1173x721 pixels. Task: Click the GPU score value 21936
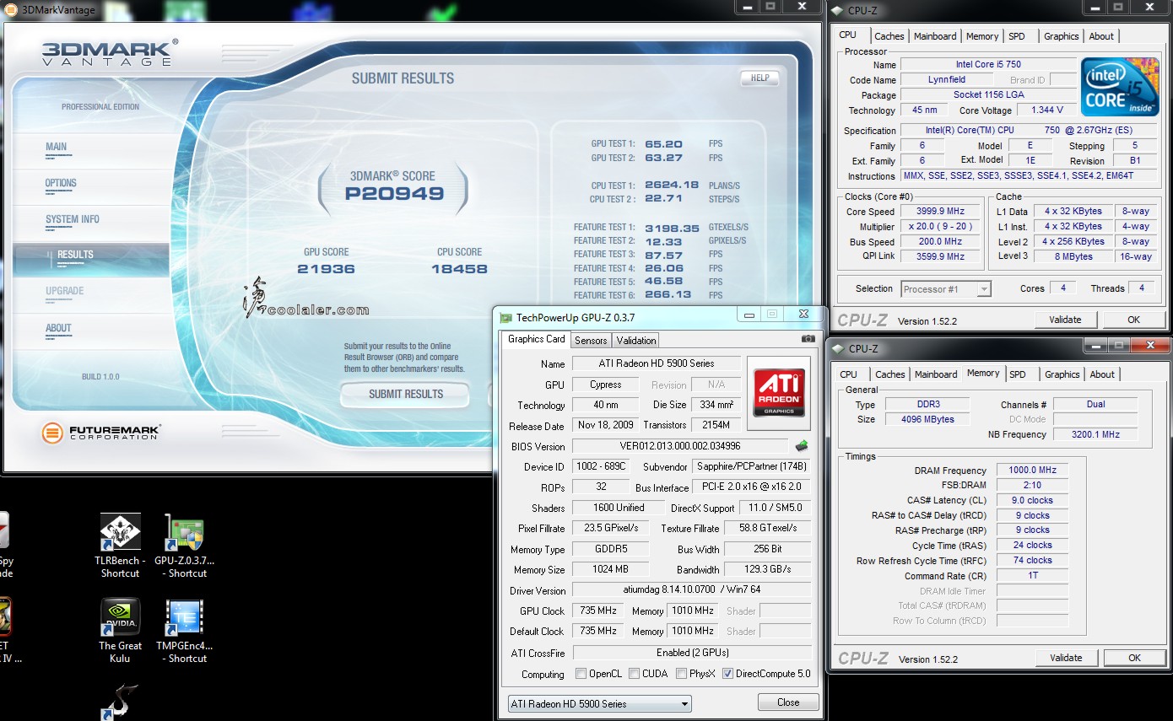(x=326, y=268)
